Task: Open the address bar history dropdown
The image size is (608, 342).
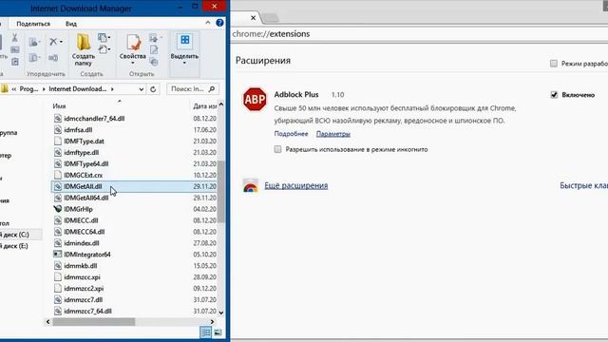Action: coord(142,89)
